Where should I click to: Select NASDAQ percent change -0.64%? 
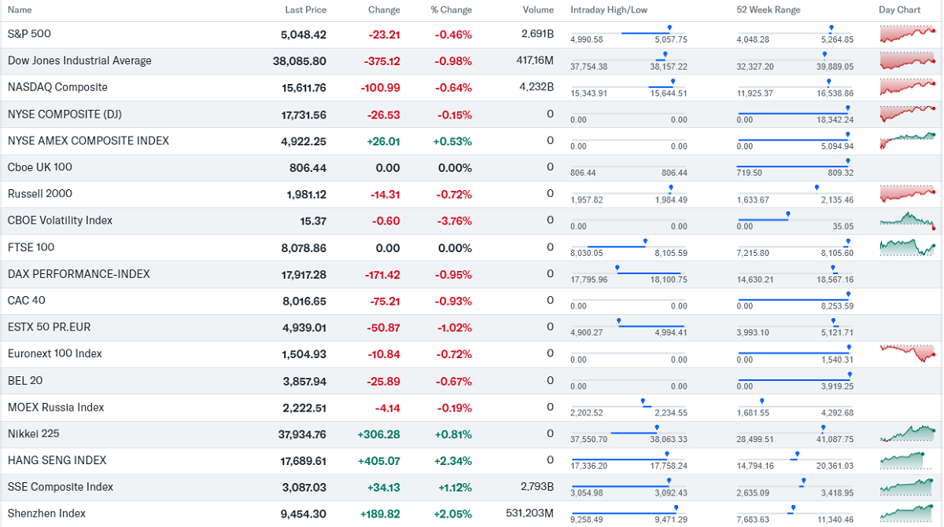453,88
